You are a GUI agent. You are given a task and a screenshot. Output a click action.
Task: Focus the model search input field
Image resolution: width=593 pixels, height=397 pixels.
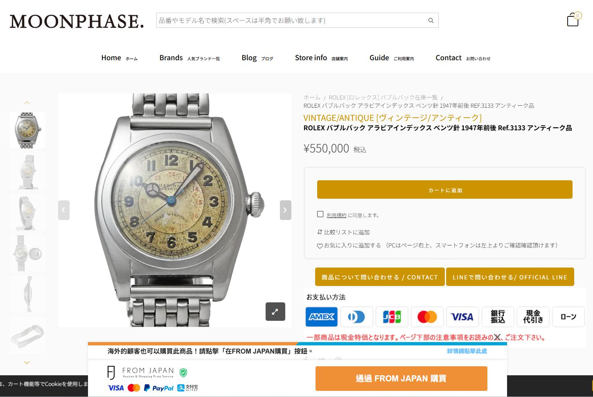[291, 20]
